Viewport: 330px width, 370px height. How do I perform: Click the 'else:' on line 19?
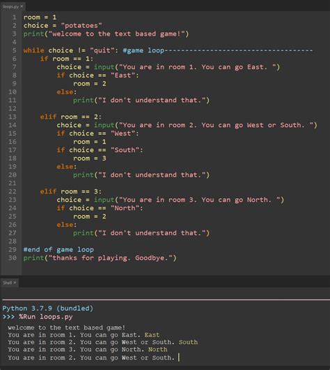(67, 167)
